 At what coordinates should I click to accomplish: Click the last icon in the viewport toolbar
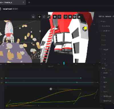pyautogui.click(x=79, y=17)
